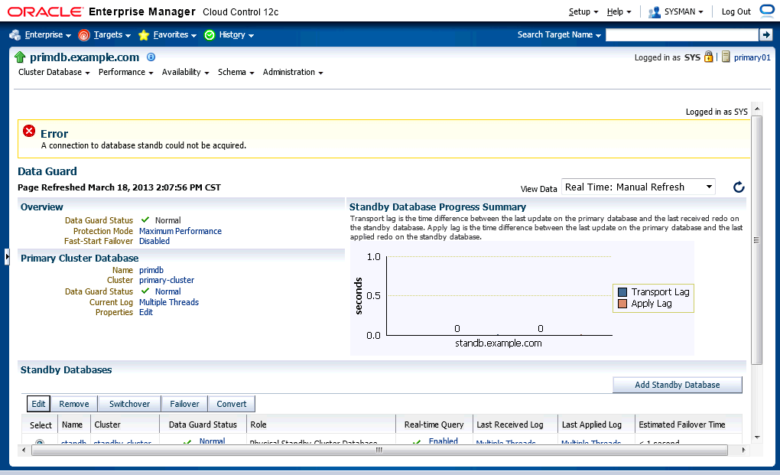The height and width of the screenshot is (475, 780).
Task: Click the Oracle O icon beside Log Out
Action: [x=767, y=11]
